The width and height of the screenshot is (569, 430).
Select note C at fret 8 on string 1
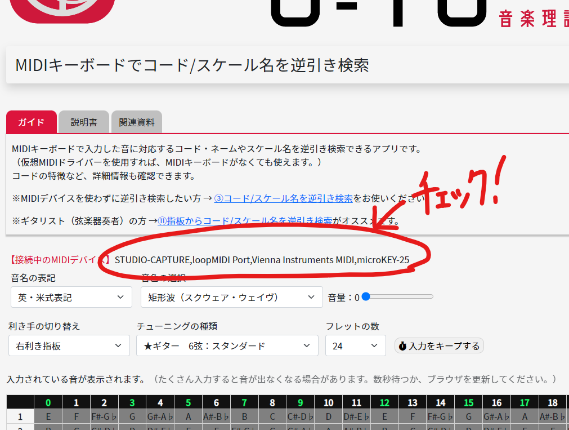[272, 416]
